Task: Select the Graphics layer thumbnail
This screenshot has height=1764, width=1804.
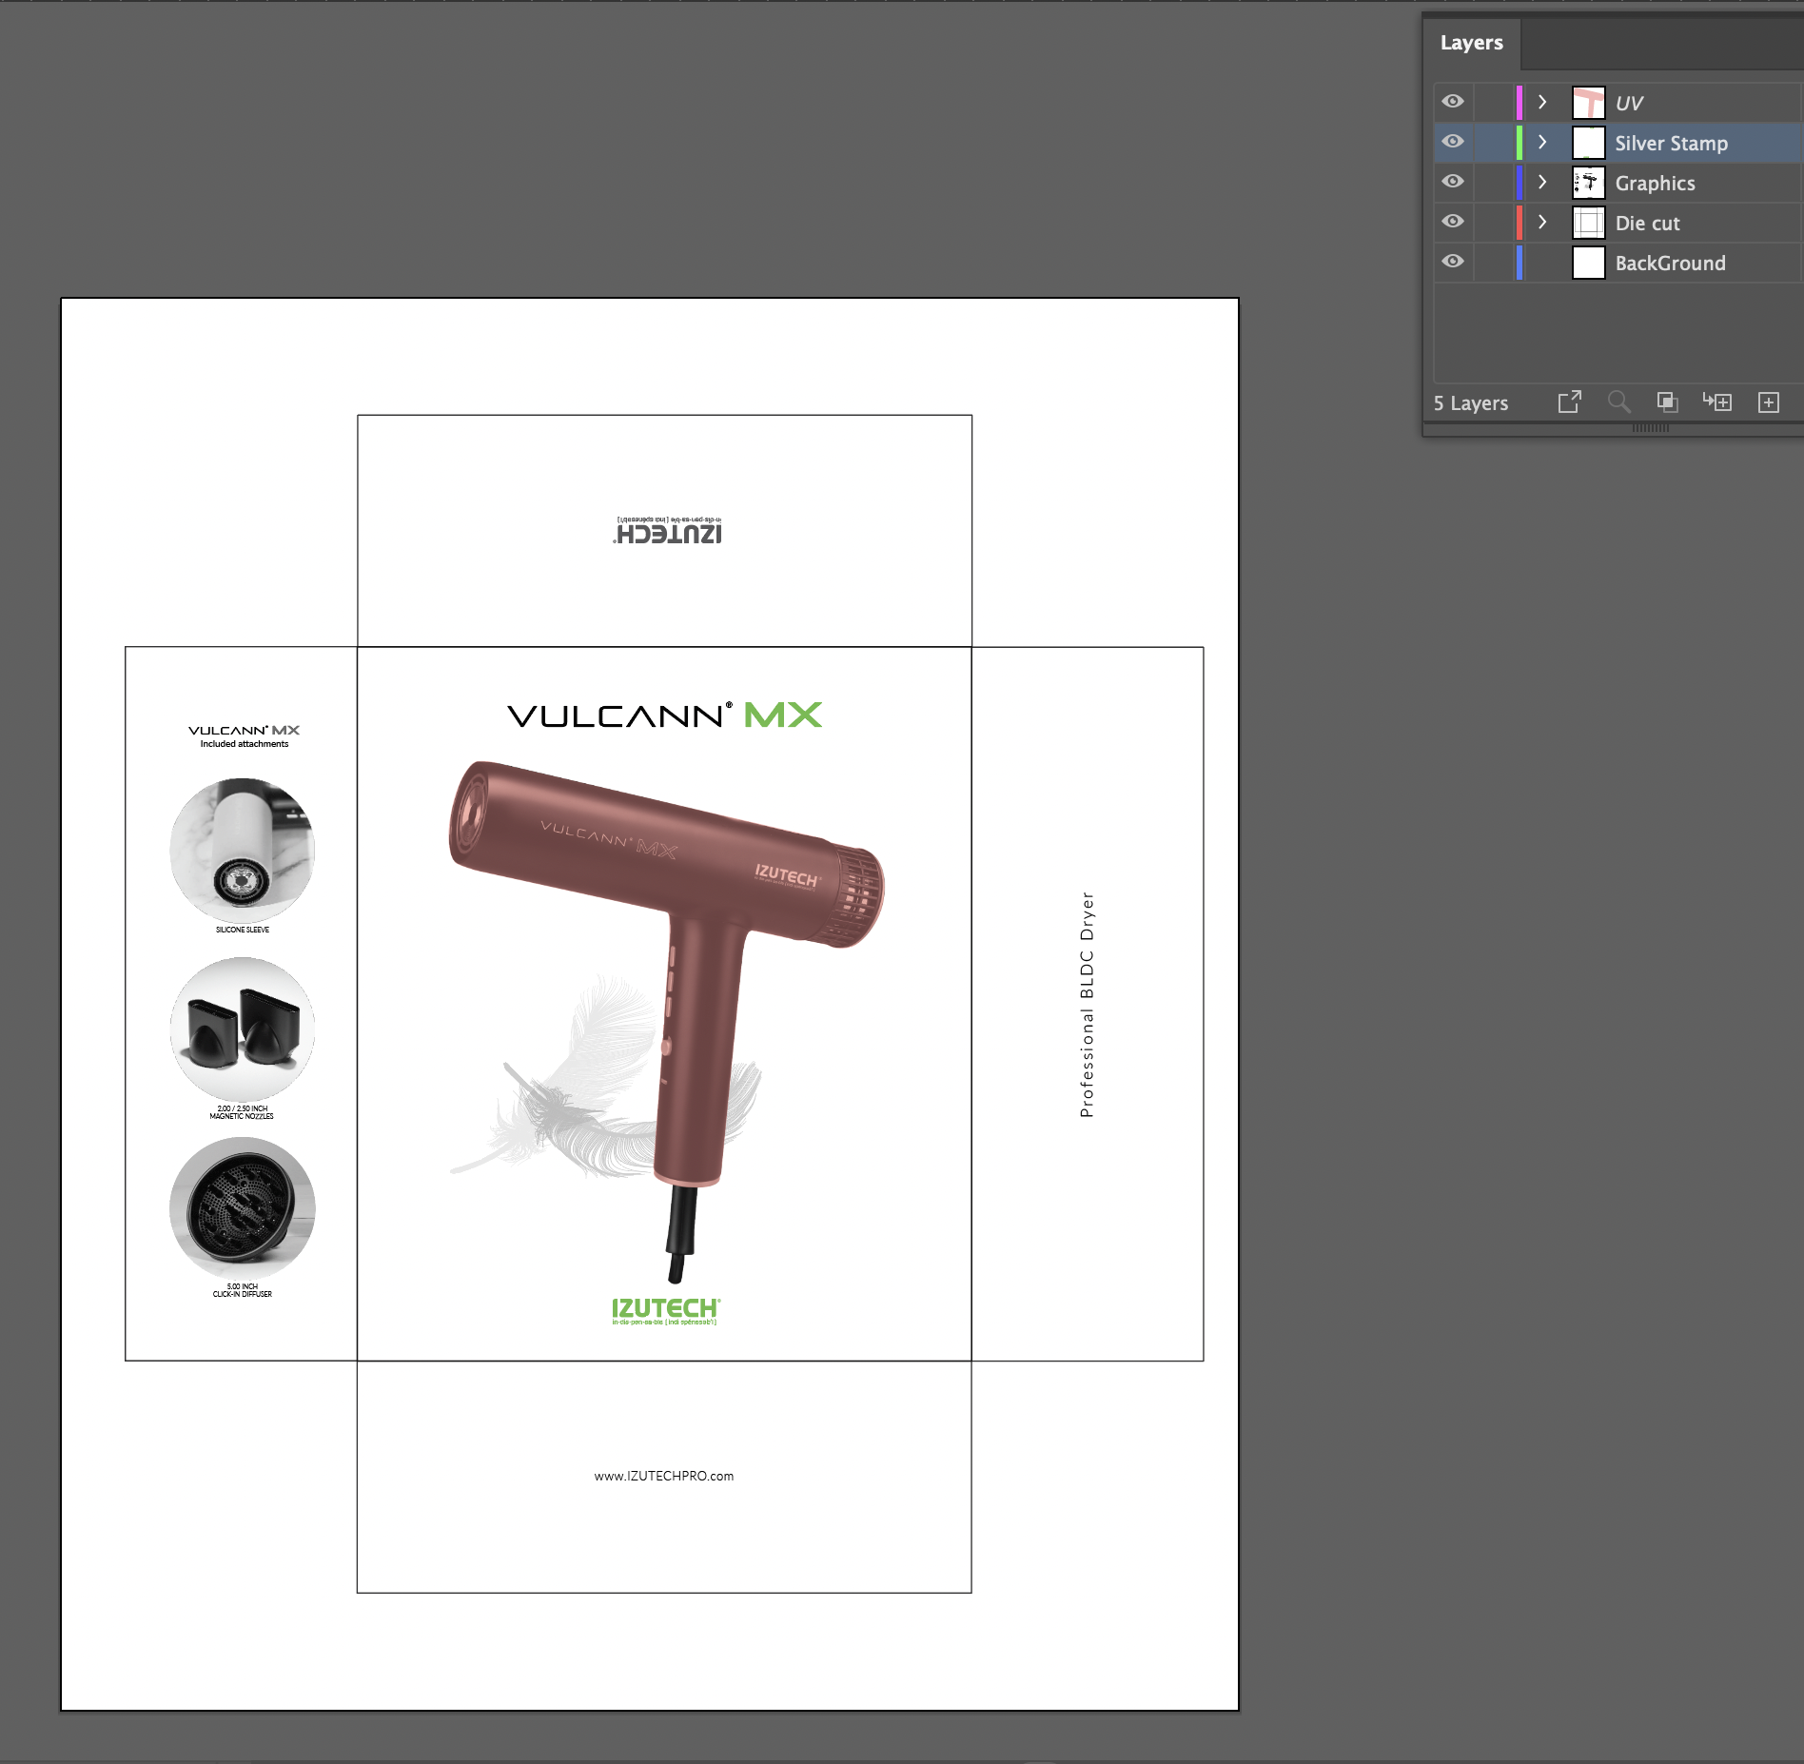Action: 1588,183
